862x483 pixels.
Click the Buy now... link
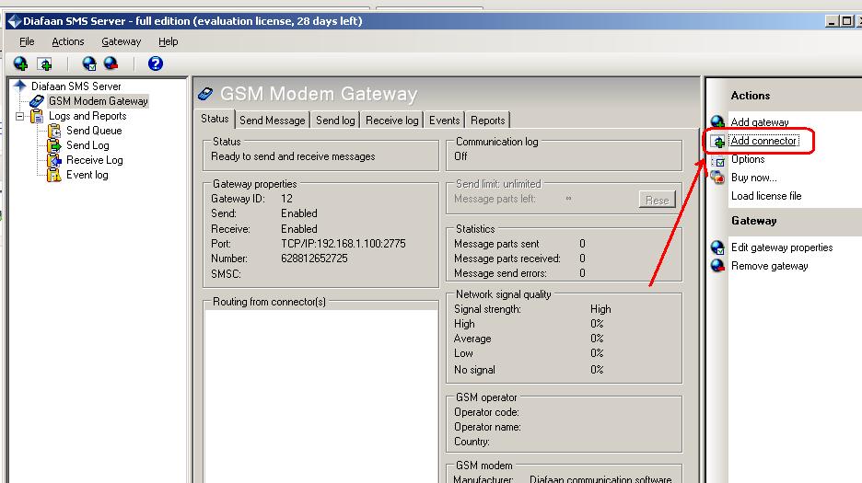pos(753,178)
